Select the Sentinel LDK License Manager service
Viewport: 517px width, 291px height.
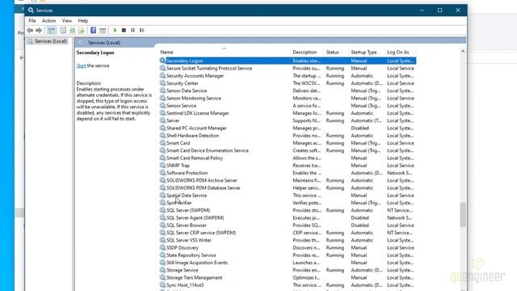197,113
